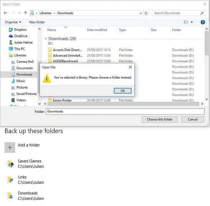Click horizontal scroll right arrow
The width and height of the screenshot is (210, 206).
202,104
